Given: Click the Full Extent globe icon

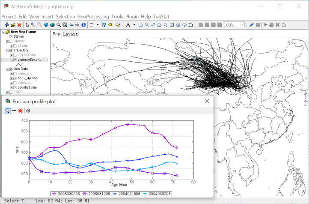Looking at the screenshot, I should 52,25.
